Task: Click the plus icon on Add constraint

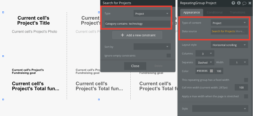Action: (122, 35)
